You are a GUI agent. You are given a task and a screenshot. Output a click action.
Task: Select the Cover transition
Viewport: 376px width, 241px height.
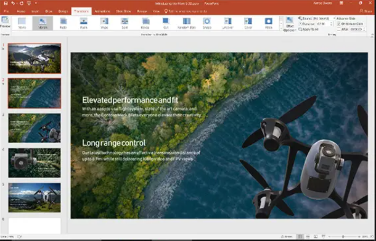[x=248, y=23]
